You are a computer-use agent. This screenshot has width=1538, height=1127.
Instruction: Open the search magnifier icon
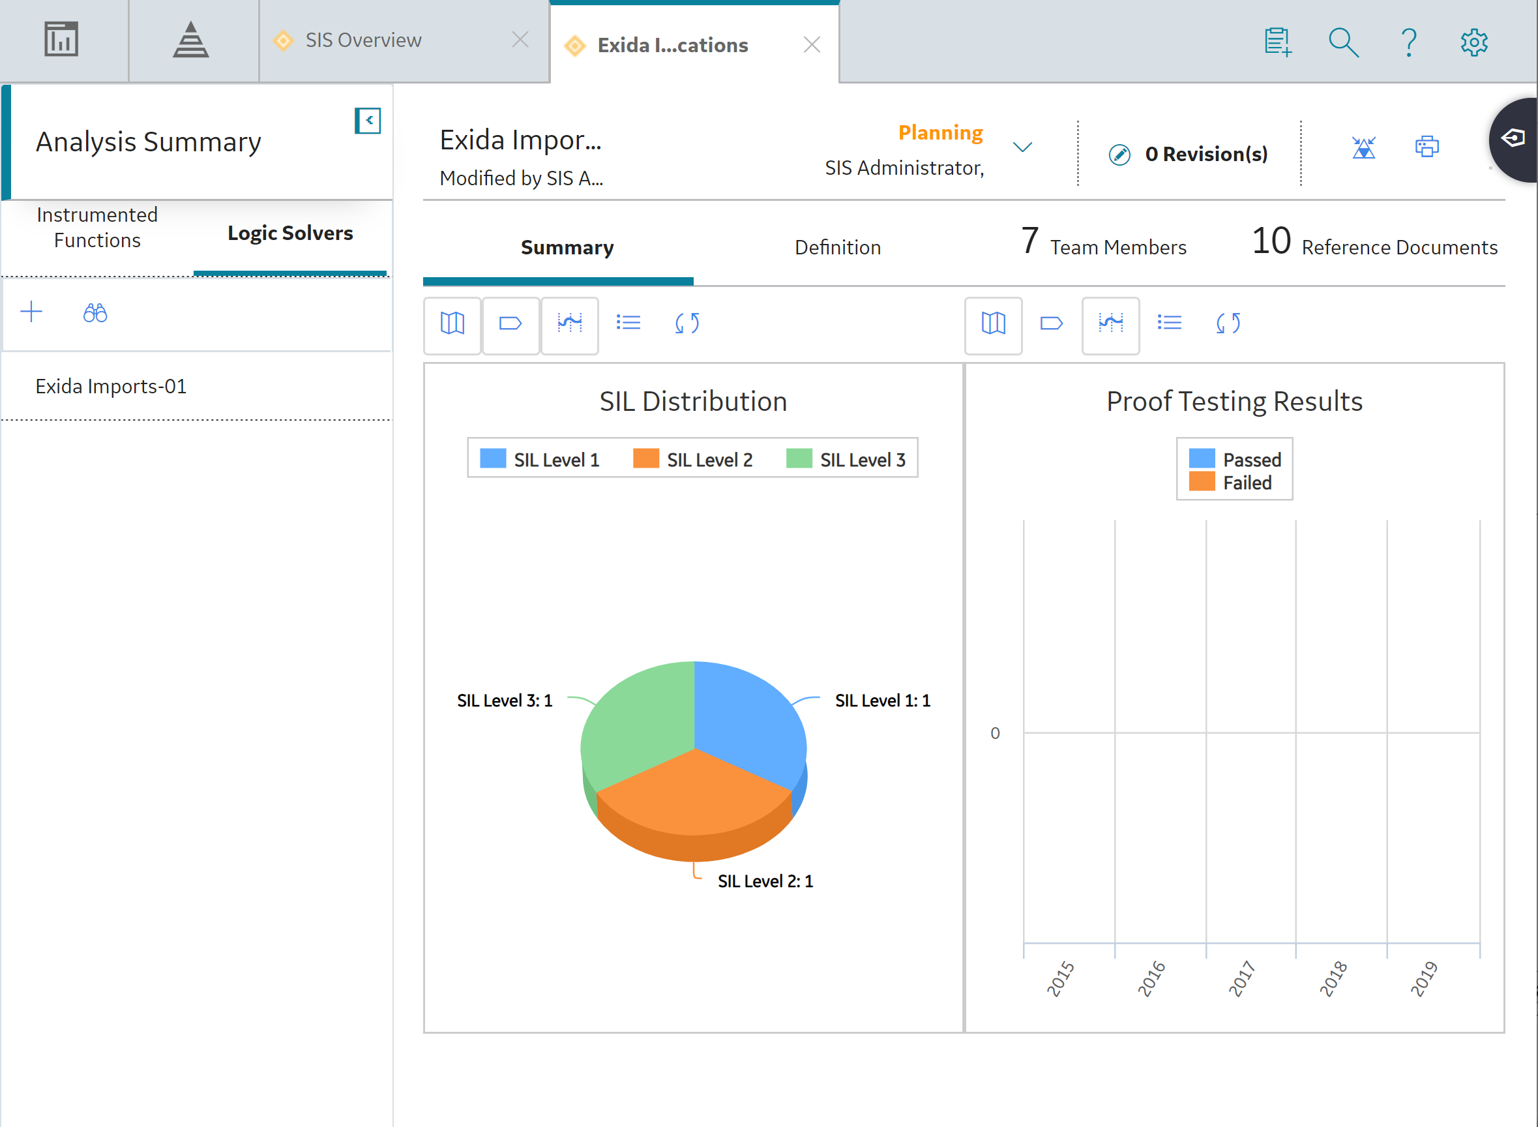[1344, 42]
